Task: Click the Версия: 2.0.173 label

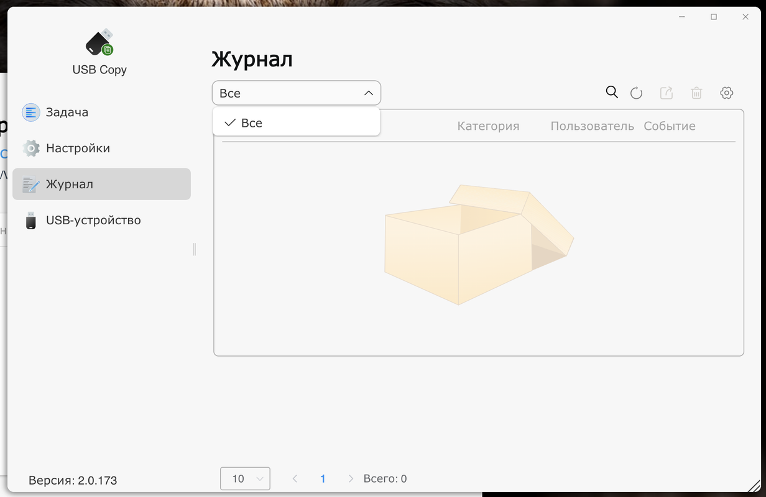Action: pyautogui.click(x=73, y=480)
